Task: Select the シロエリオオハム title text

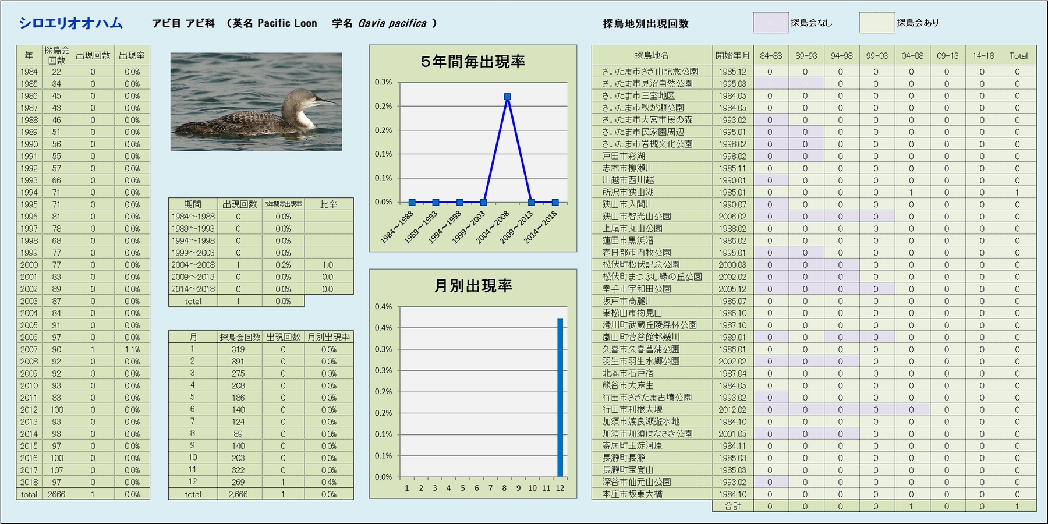Action: (x=70, y=23)
